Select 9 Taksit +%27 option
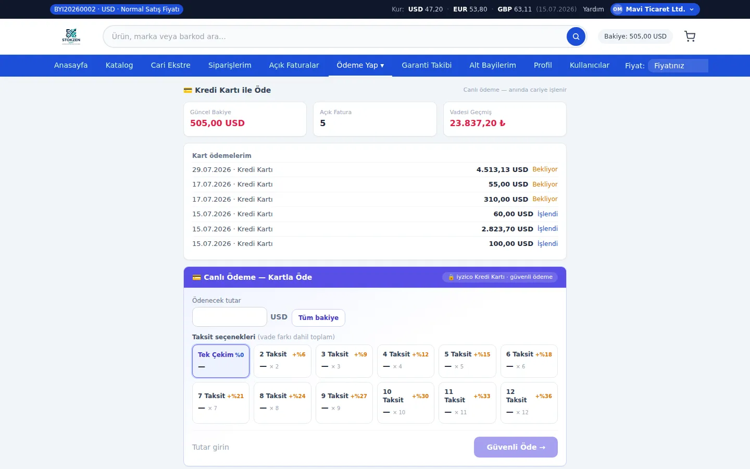The height and width of the screenshot is (469, 750). 344,403
